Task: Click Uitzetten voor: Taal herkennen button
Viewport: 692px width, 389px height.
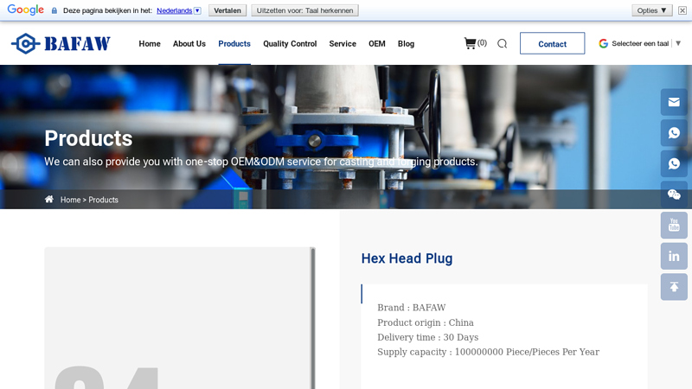Action: [305, 10]
